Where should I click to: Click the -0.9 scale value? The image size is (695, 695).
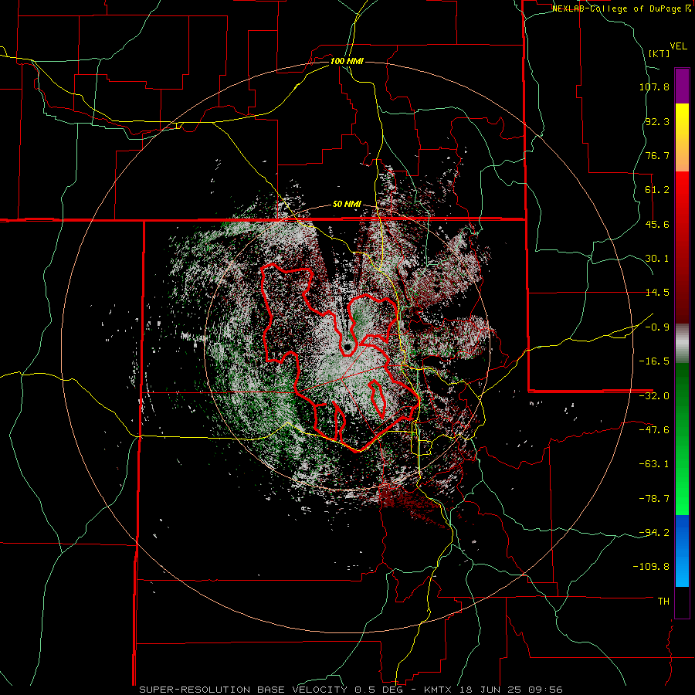(657, 327)
